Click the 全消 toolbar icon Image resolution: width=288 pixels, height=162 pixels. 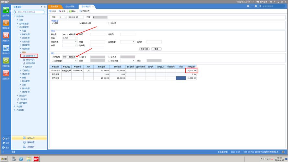click(x=60, y=11)
